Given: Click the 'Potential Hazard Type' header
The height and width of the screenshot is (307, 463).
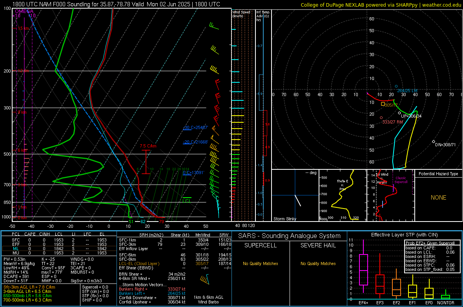Looking at the screenshot, I should 438,174.
